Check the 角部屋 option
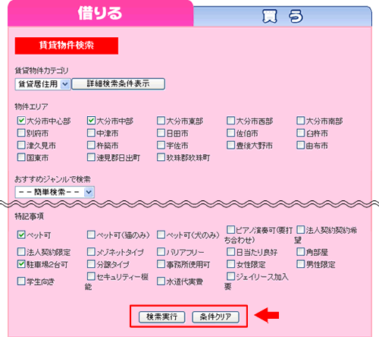This screenshot has width=379, height=337. pyautogui.click(x=300, y=251)
